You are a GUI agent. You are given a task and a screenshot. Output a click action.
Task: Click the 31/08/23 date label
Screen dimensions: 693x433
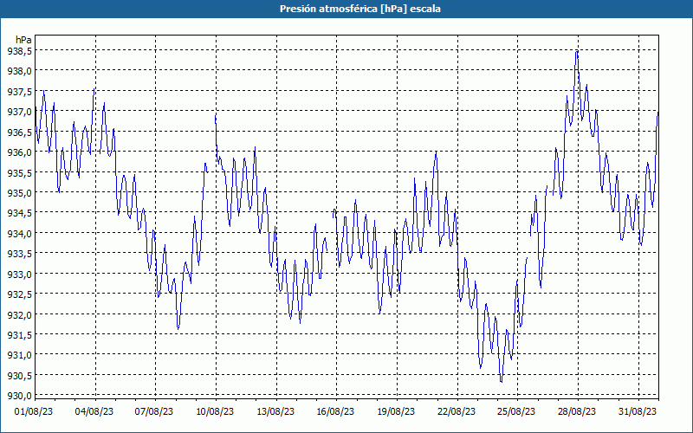click(x=638, y=412)
